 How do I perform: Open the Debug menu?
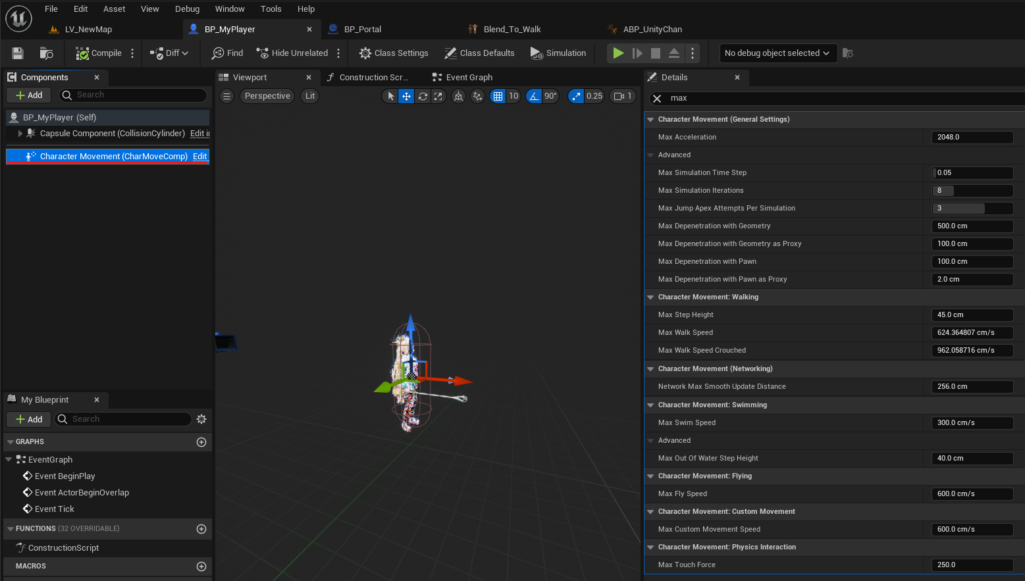(187, 9)
